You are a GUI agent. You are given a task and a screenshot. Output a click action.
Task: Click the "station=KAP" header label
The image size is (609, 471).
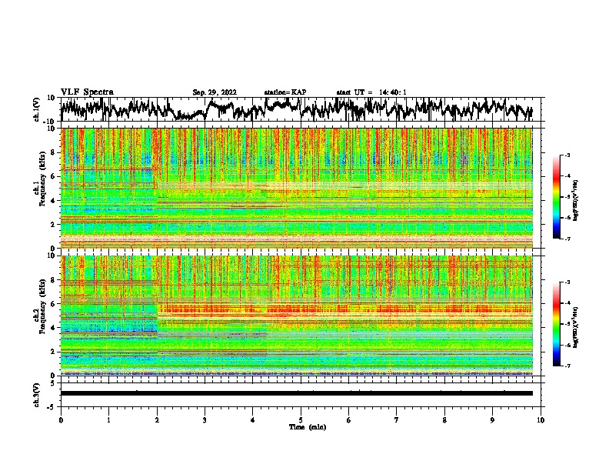(x=285, y=92)
